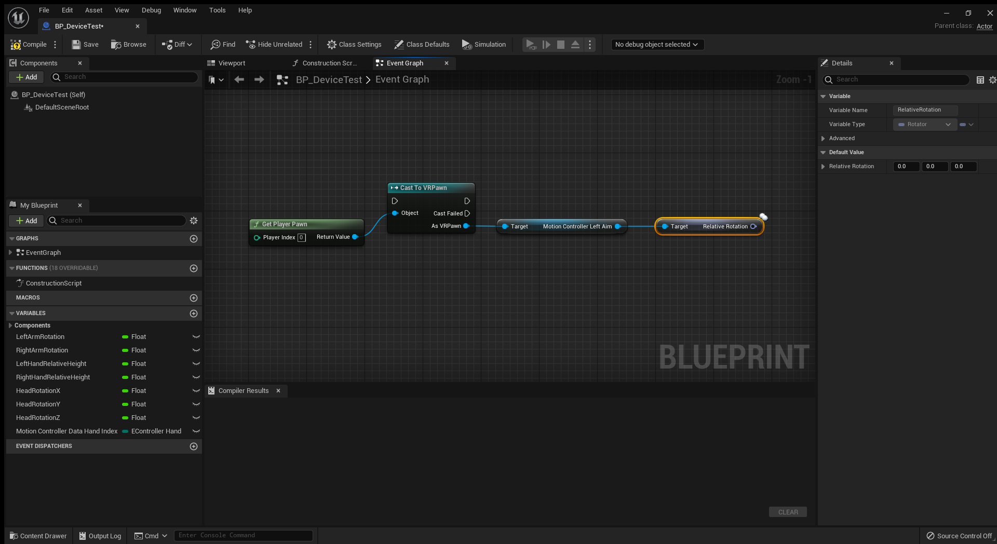Toggle RightHandRelativeHeight editable eye

click(196, 377)
